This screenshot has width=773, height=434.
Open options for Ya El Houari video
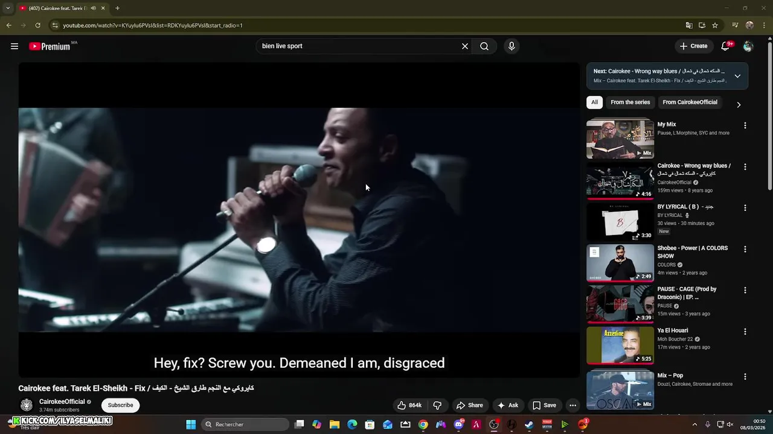coord(745,332)
